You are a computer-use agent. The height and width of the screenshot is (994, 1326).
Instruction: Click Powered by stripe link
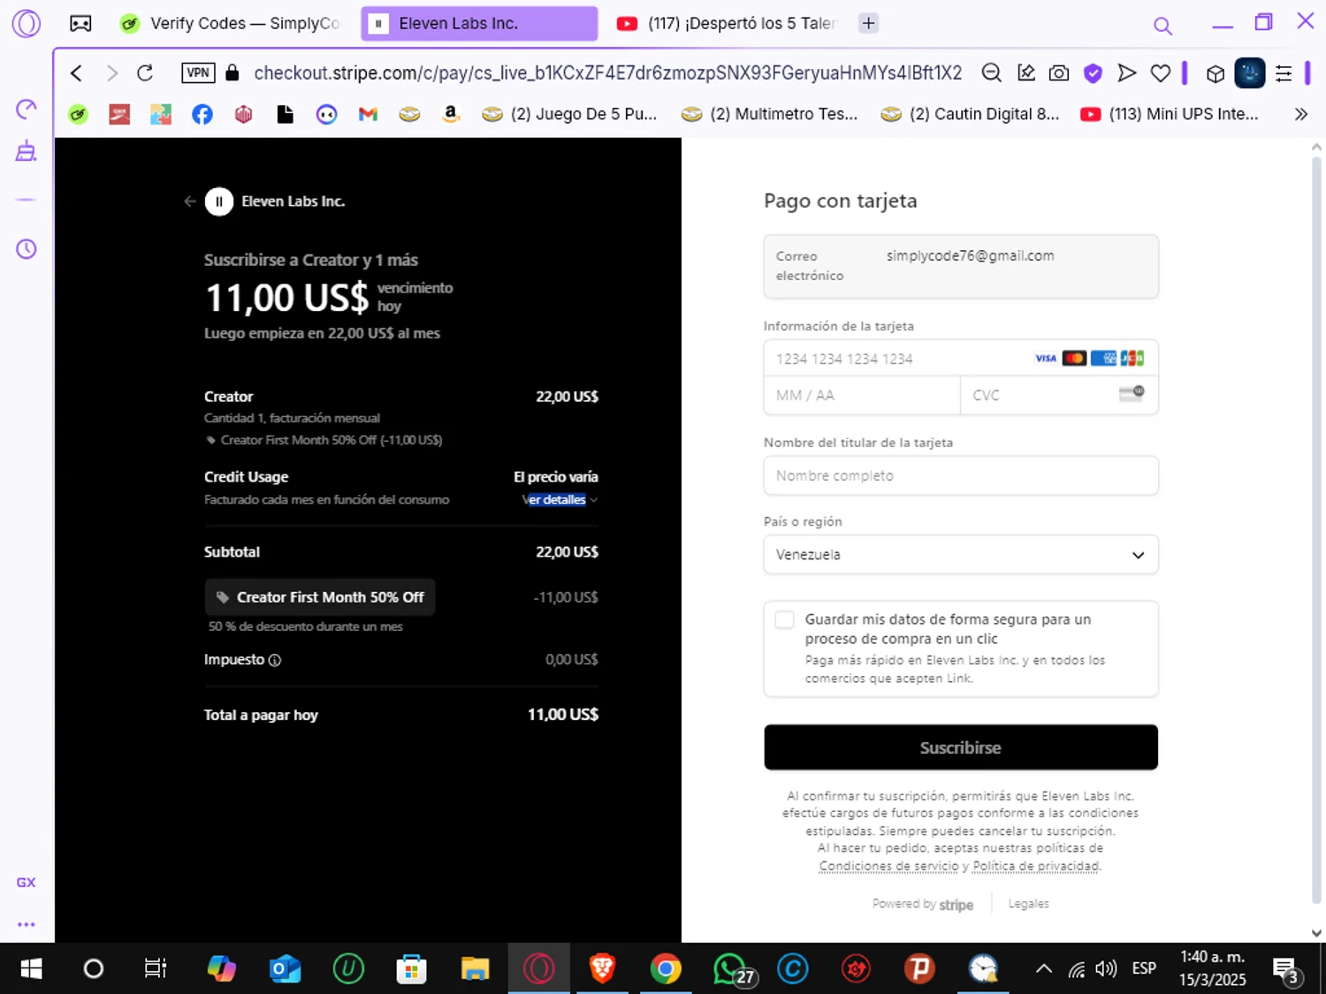pyautogui.click(x=923, y=905)
